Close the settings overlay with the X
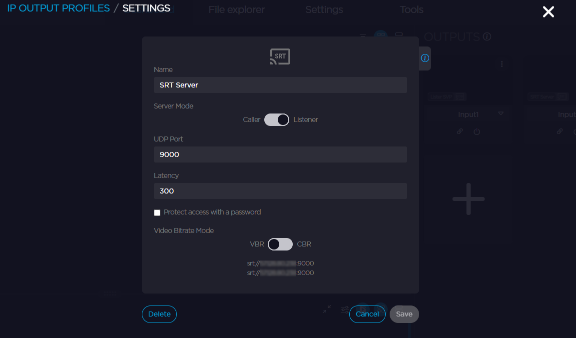This screenshot has width=576, height=338. tap(548, 12)
